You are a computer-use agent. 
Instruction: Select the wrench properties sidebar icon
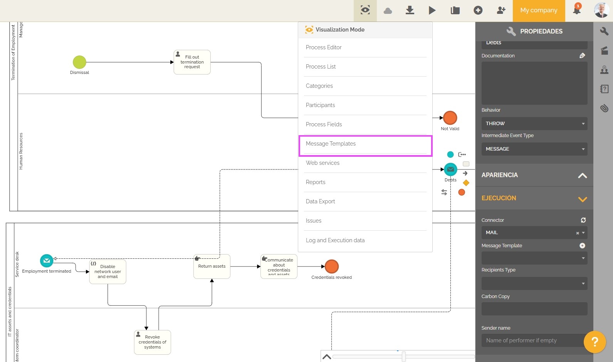point(604,31)
